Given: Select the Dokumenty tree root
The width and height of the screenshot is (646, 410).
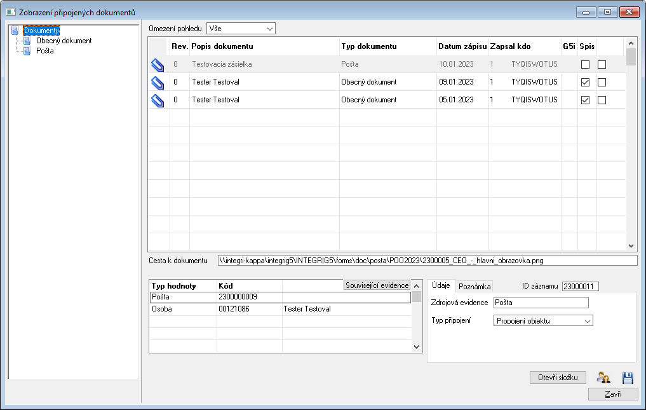Looking at the screenshot, I should pyautogui.click(x=41, y=31).
